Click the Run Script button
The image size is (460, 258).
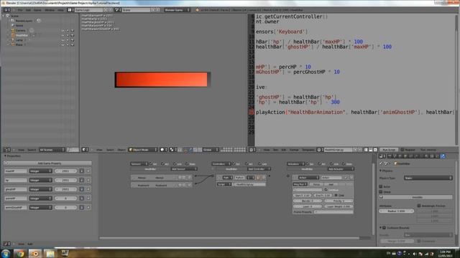pyautogui.click(x=389, y=150)
